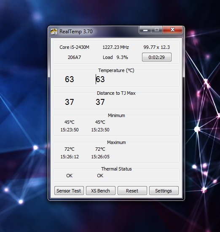The height and width of the screenshot is (232, 220).
Task: Click the second core maximum 72°C
Action: [100, 149]
